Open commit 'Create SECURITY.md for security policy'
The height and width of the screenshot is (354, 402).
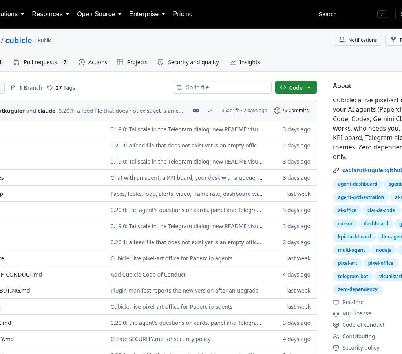pos(161,339)
